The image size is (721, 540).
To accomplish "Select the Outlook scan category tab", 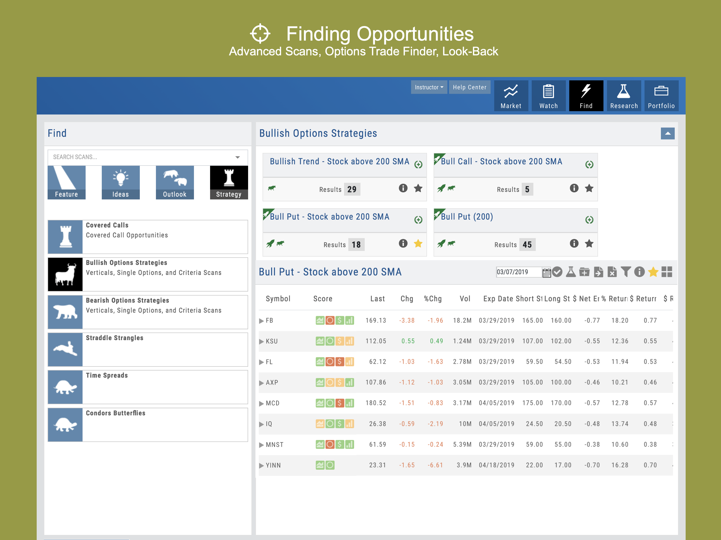I will [175, 182].
